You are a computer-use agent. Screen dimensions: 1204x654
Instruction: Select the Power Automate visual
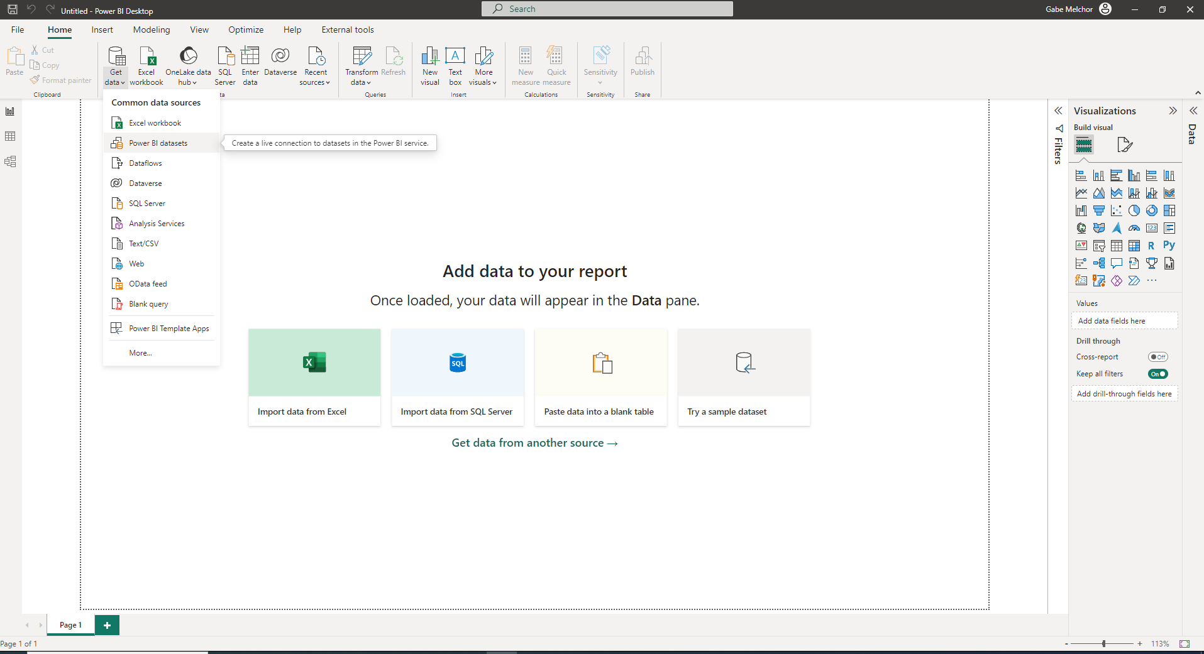[x=1134, y=281]
